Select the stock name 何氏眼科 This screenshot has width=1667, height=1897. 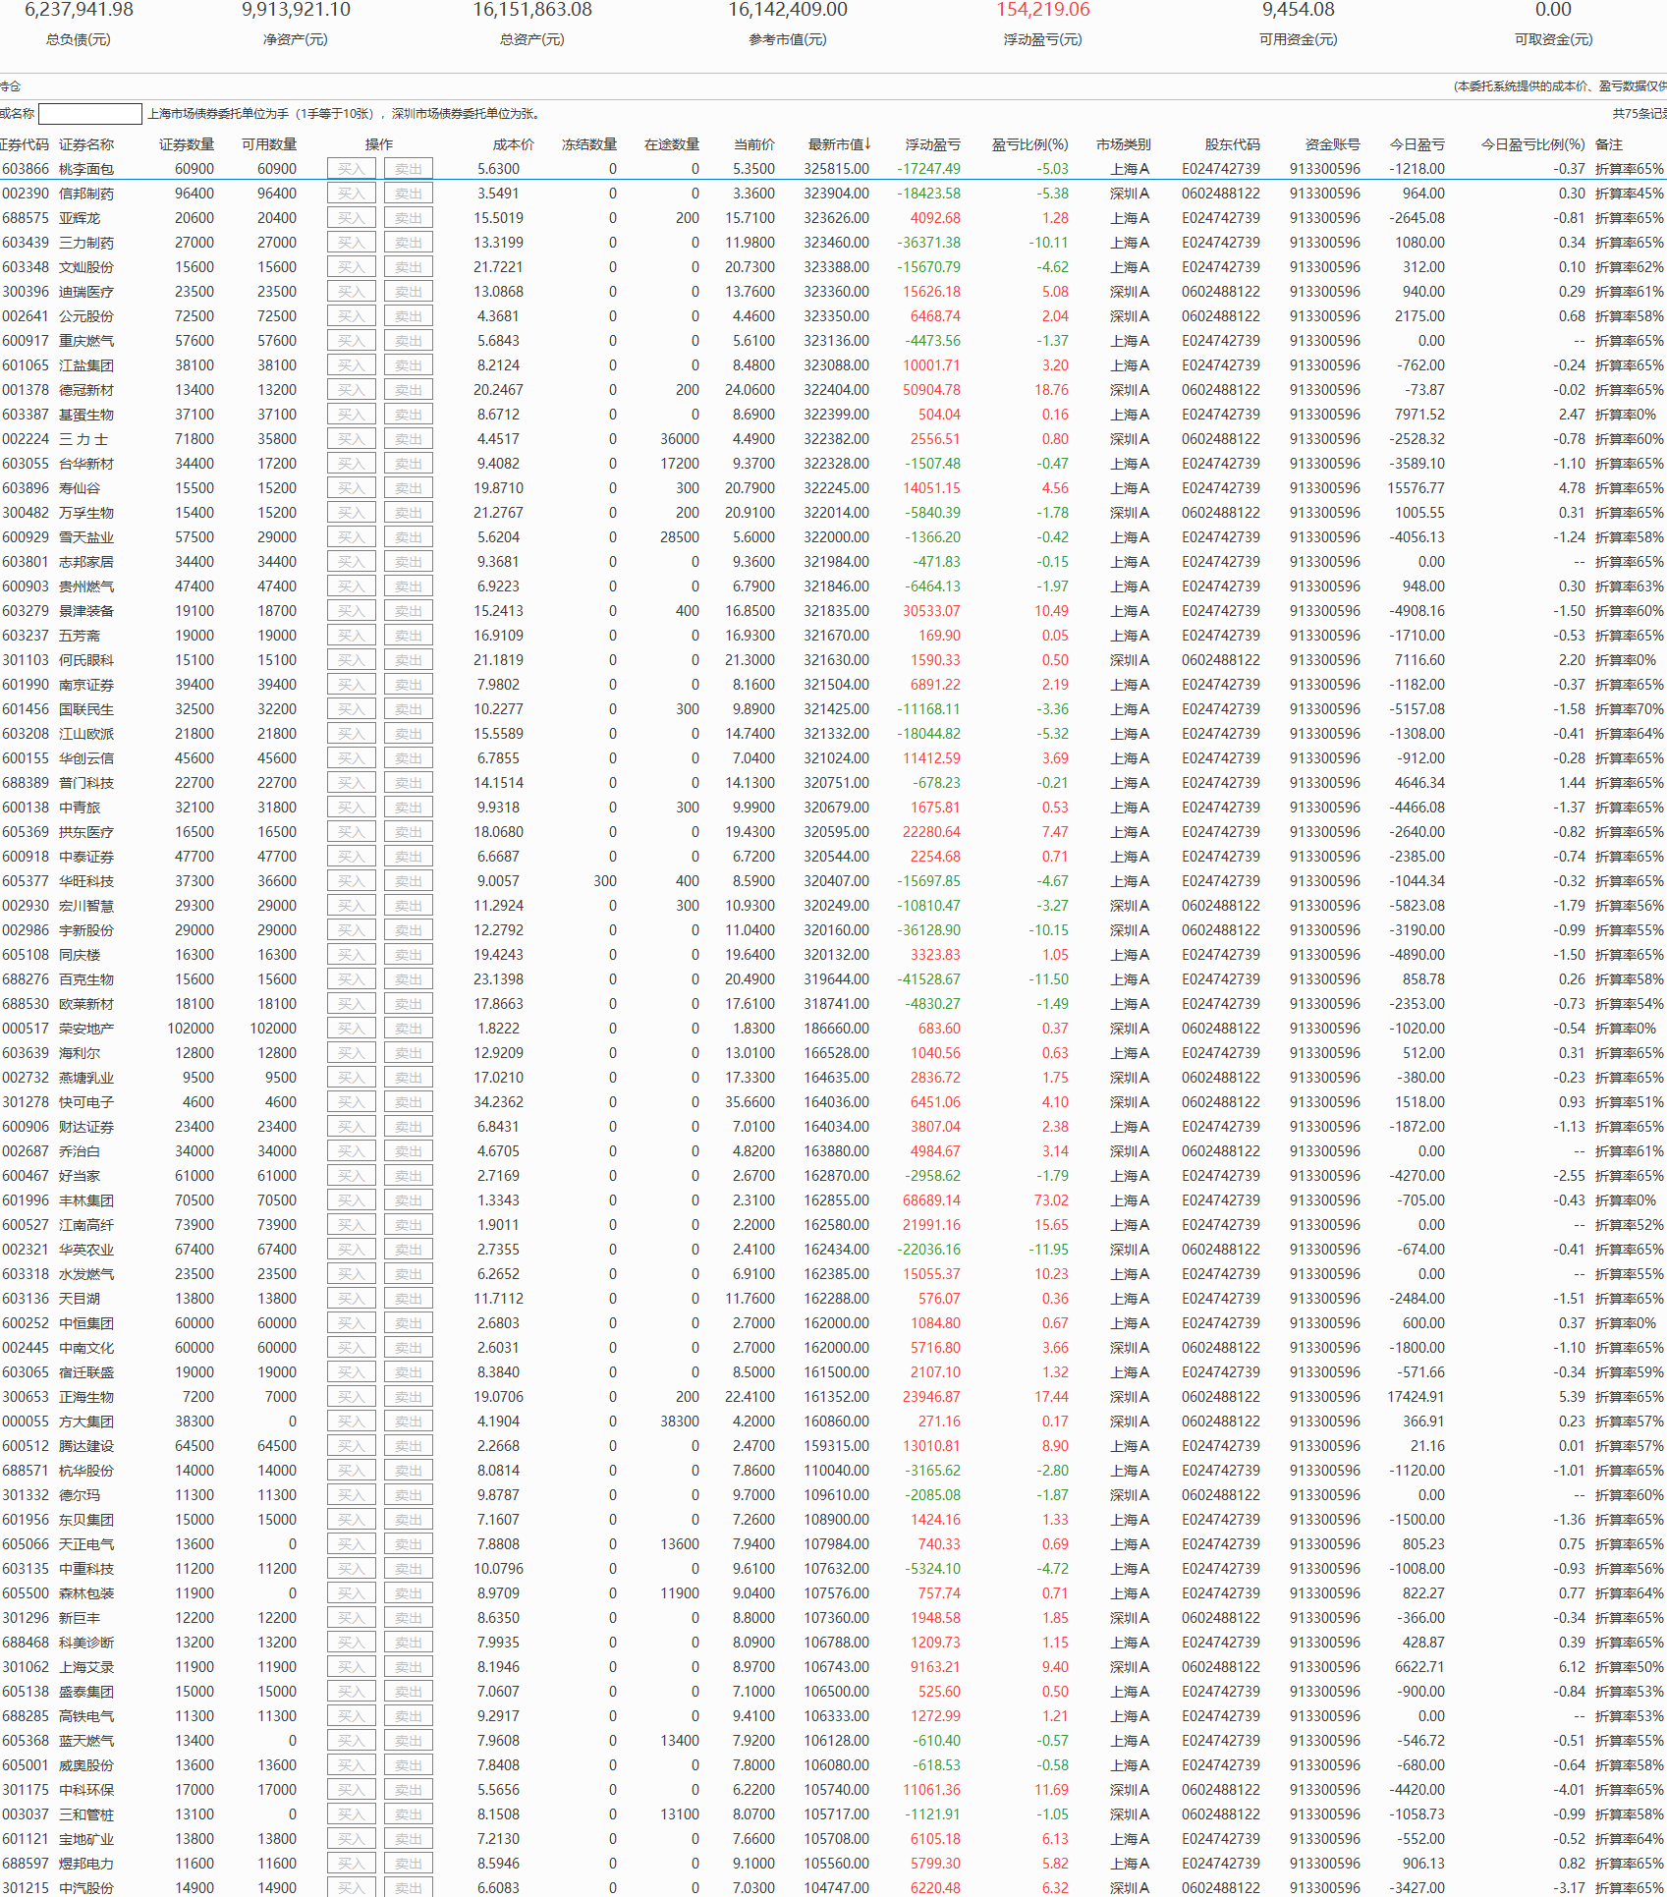point(86,660)
